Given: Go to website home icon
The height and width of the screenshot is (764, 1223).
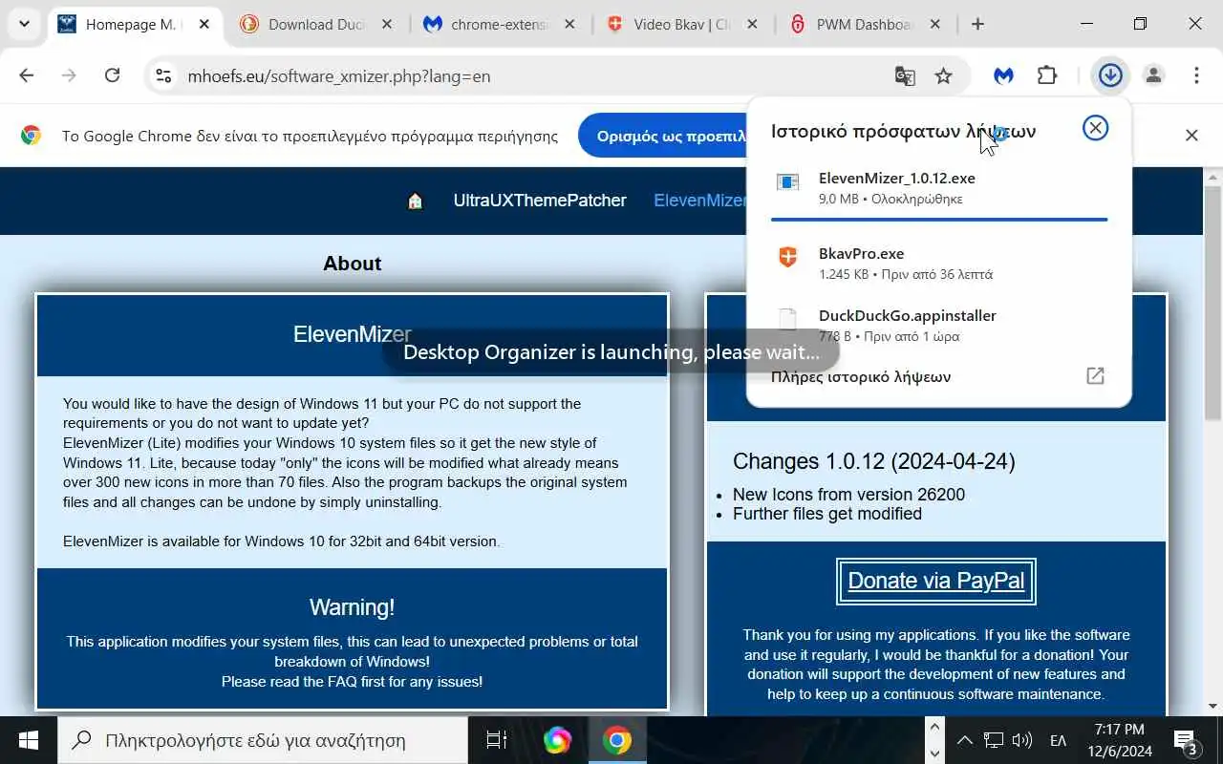Looking at the screenshot, I should pos(415,201).
